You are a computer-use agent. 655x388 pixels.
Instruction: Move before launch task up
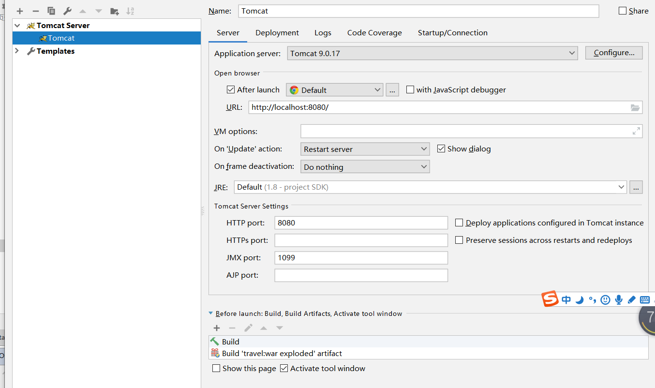coord(264,328)
